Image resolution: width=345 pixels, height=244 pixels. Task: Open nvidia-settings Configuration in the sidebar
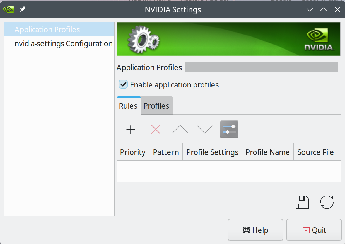pyautogui.click(x=63, y=44)
